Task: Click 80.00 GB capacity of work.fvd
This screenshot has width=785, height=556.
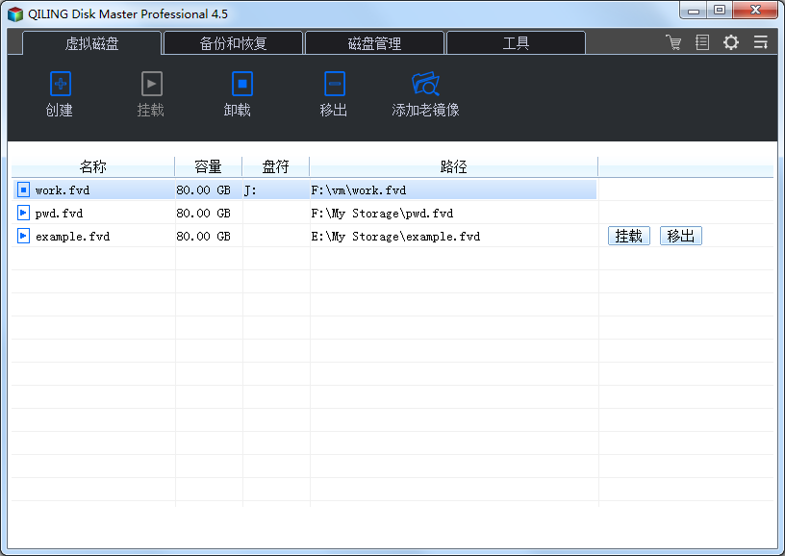Action: pos(203,190)
